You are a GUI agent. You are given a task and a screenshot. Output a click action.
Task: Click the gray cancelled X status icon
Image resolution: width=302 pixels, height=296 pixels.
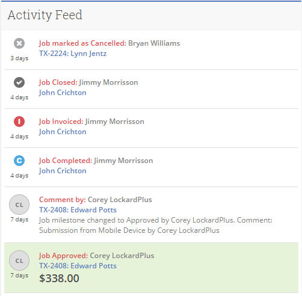tap(19, 43)
